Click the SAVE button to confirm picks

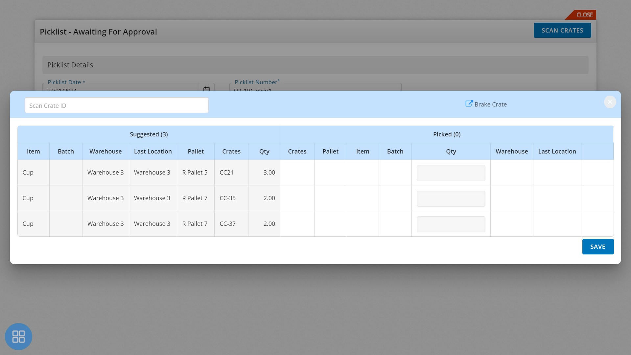click(597, 247)
